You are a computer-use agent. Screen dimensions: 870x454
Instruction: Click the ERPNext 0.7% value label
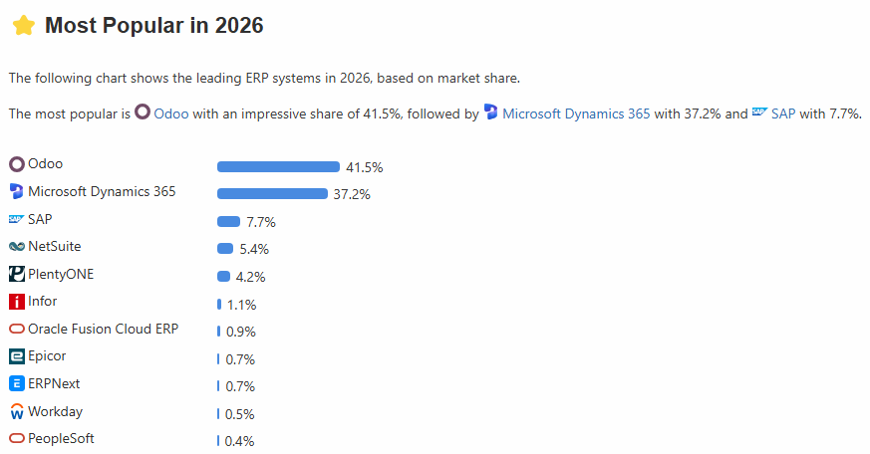point(240,386)
